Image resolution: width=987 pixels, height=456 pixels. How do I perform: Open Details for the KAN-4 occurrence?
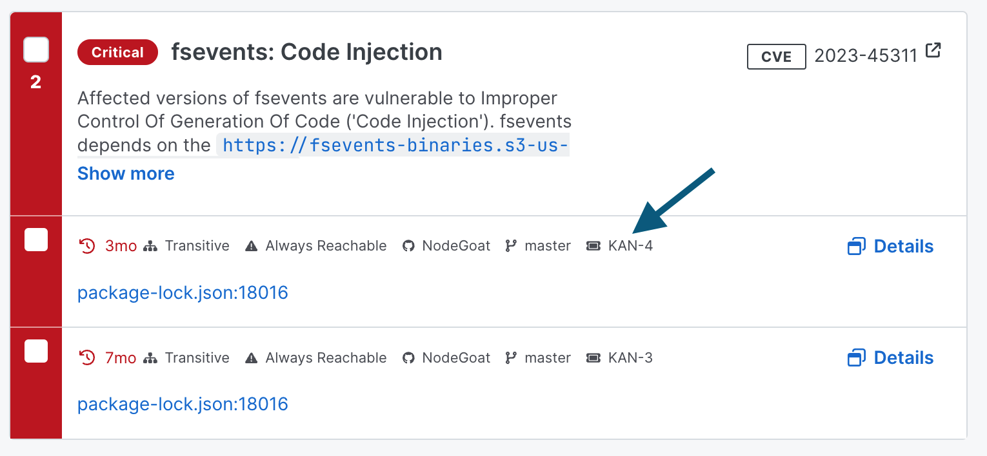click(x=903, y=246)
